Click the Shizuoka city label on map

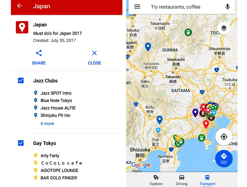pos(140,153)
